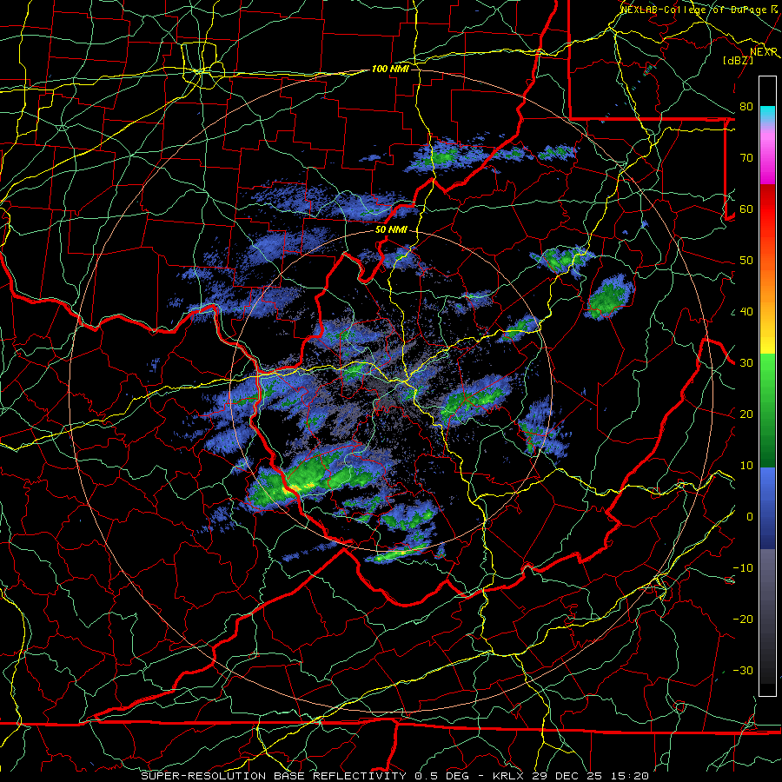Click the 60 value on dBZ scale

[x=746, y=209]
